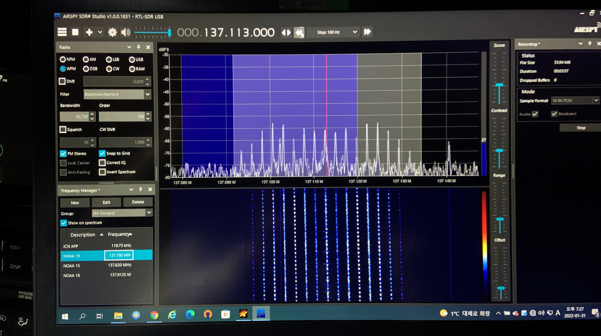
Task: Open Microsoft Store from the taskbar
Action: (x=226, y=314)
